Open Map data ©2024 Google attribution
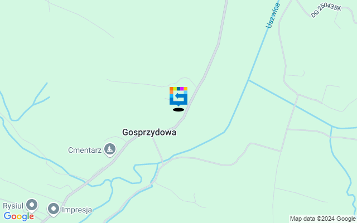 click(x=323, y=219)
